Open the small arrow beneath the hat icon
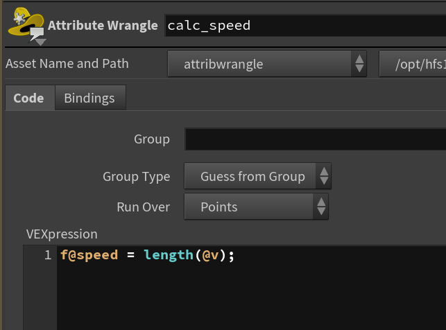 (x=40, y=42)
